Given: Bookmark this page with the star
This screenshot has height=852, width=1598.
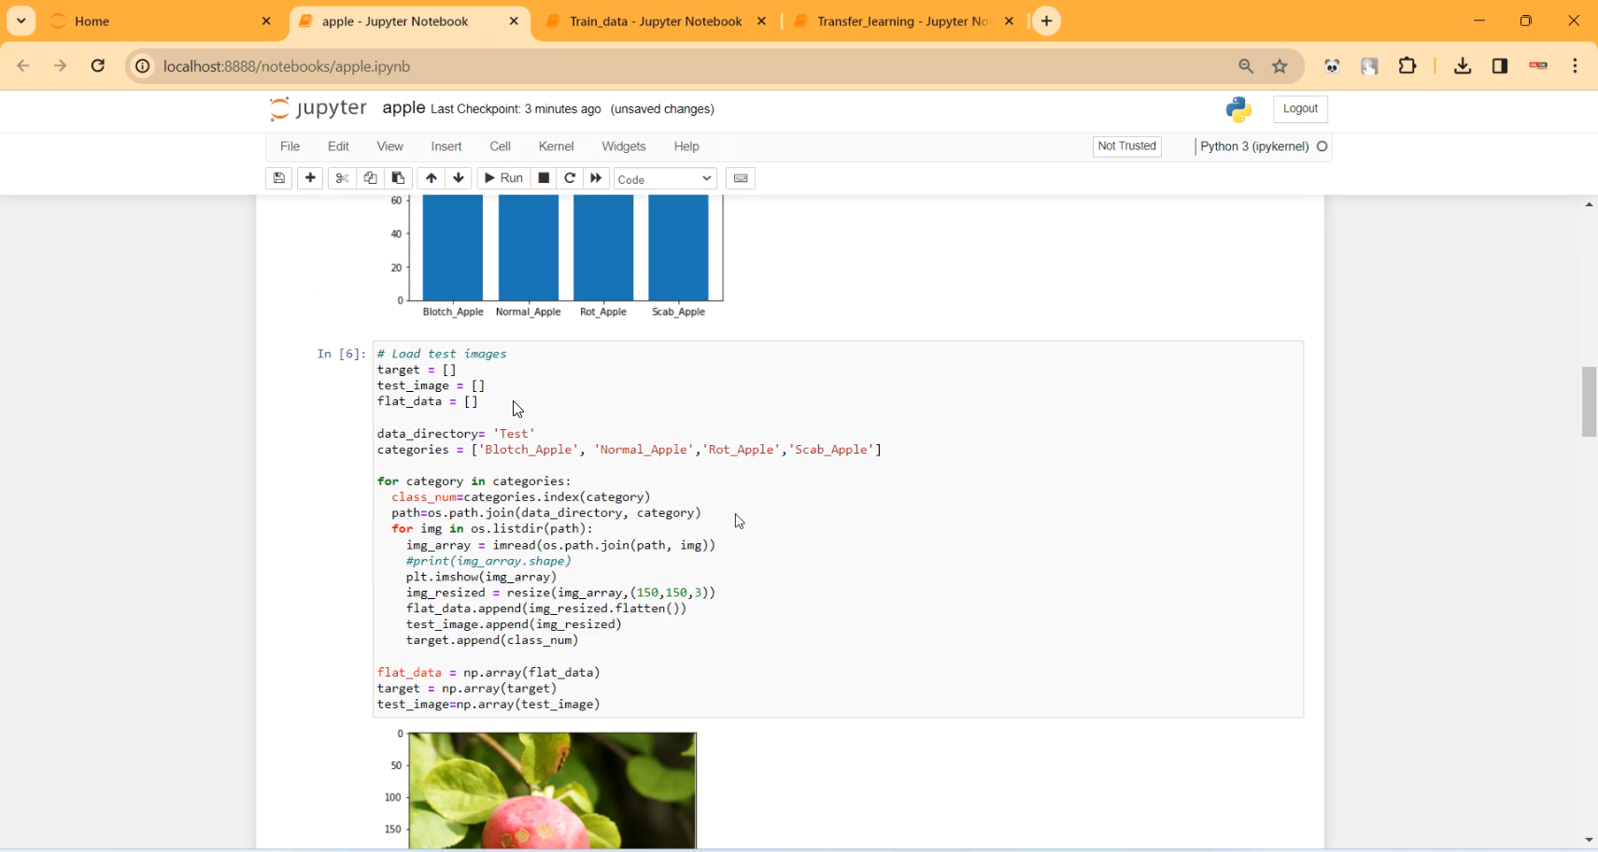Looking at the screenshot, I should (x=1280, y=65).
